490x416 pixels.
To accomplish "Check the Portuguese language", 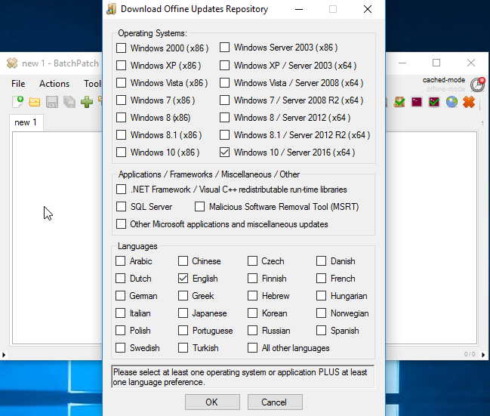I will pos(183,331).
